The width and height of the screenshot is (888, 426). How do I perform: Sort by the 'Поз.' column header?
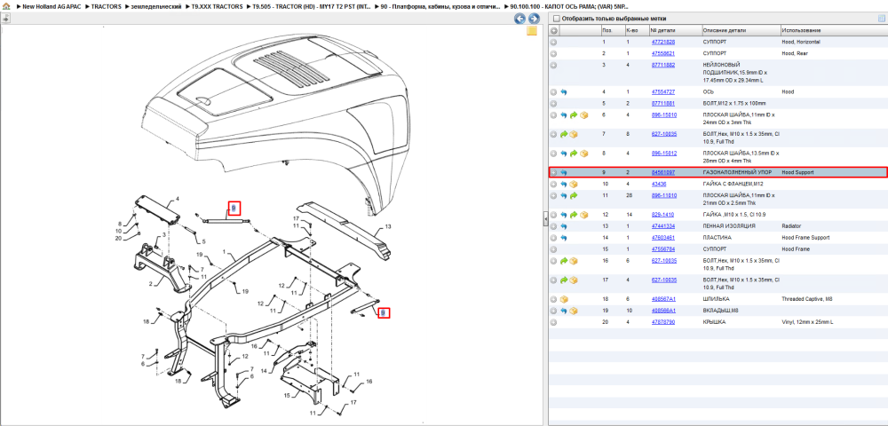tap(612, 30)
